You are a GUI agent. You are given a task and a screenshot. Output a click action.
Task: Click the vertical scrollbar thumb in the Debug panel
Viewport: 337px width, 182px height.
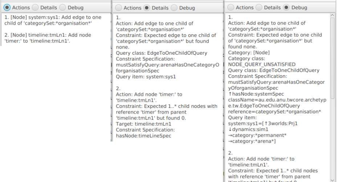click(333, 58)
